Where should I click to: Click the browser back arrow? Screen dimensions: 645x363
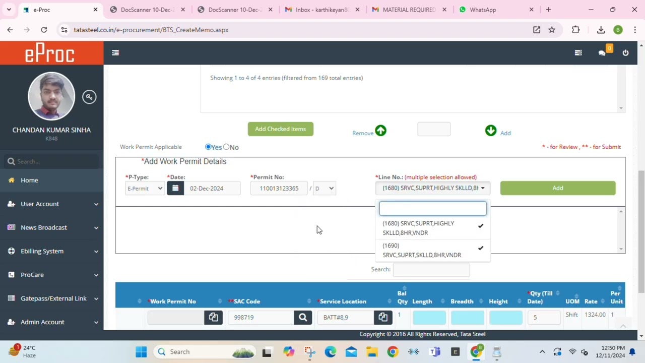click(10, 30)
